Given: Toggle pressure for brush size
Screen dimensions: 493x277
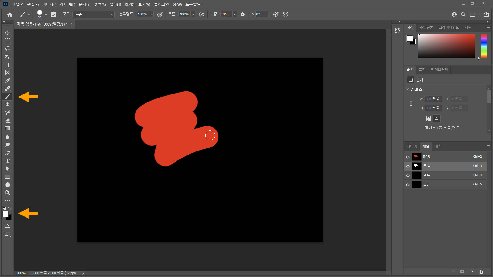Looking at the screenshot, I should pyautogui.click(x=276, y=14).
